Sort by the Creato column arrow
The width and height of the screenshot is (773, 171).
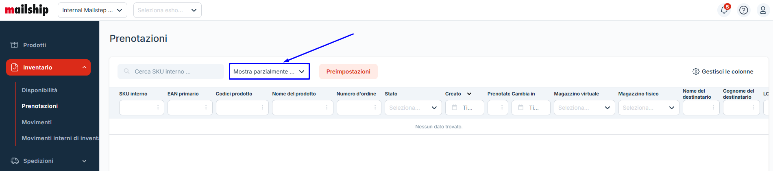tap(469, 94)
